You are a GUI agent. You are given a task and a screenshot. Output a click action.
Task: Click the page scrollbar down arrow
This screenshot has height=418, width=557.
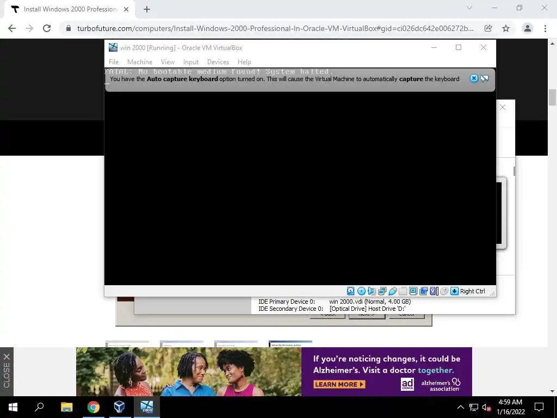[552, 391]
